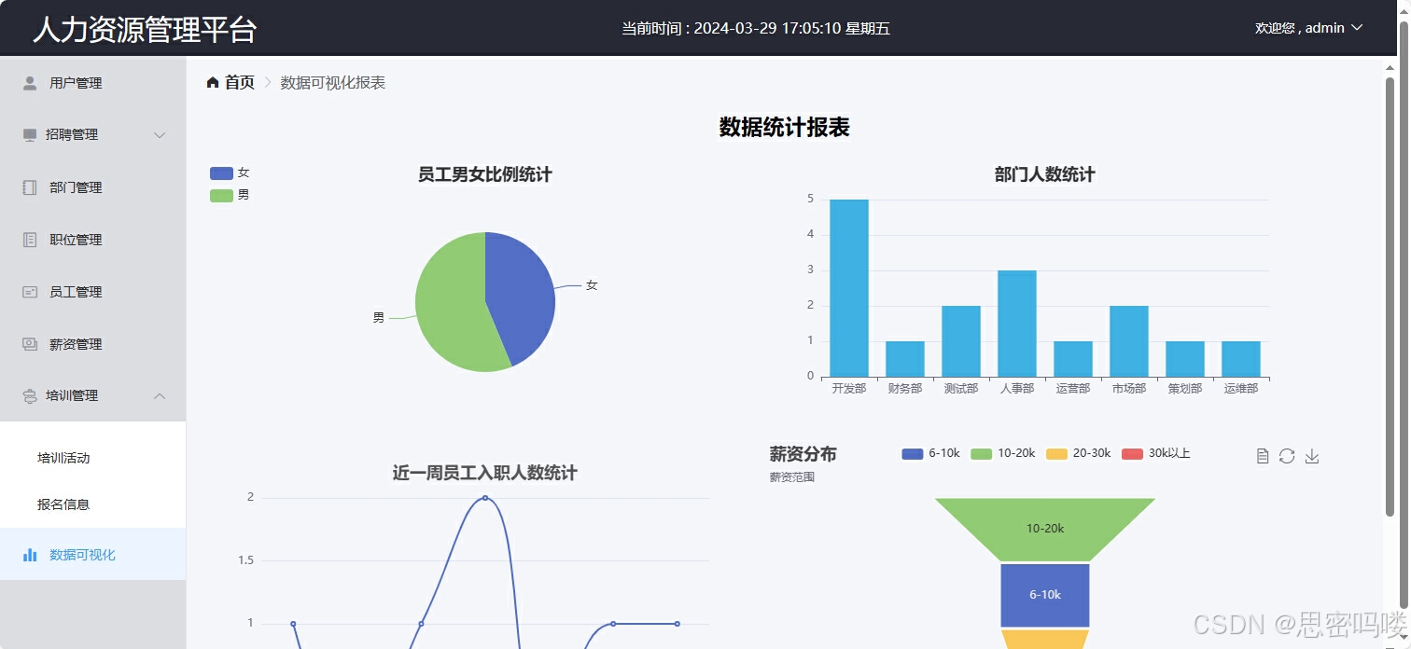Click the 测试部 bar
This screenshot has height=649, width=1411.
(x=961, y=341)
